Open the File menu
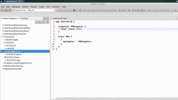This screenshot has width=178, height=100. coord(3,7)
